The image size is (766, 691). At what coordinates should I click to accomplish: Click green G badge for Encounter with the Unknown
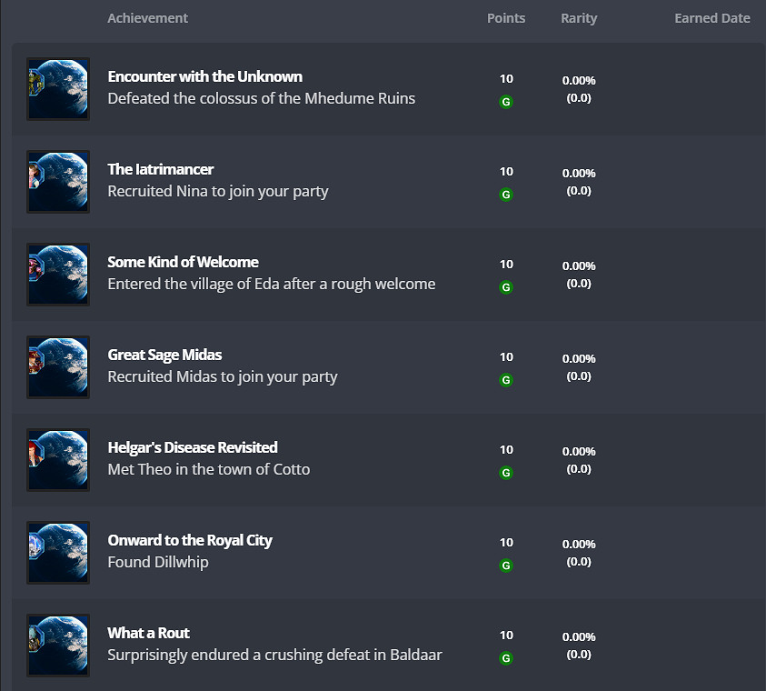(506, 102)
